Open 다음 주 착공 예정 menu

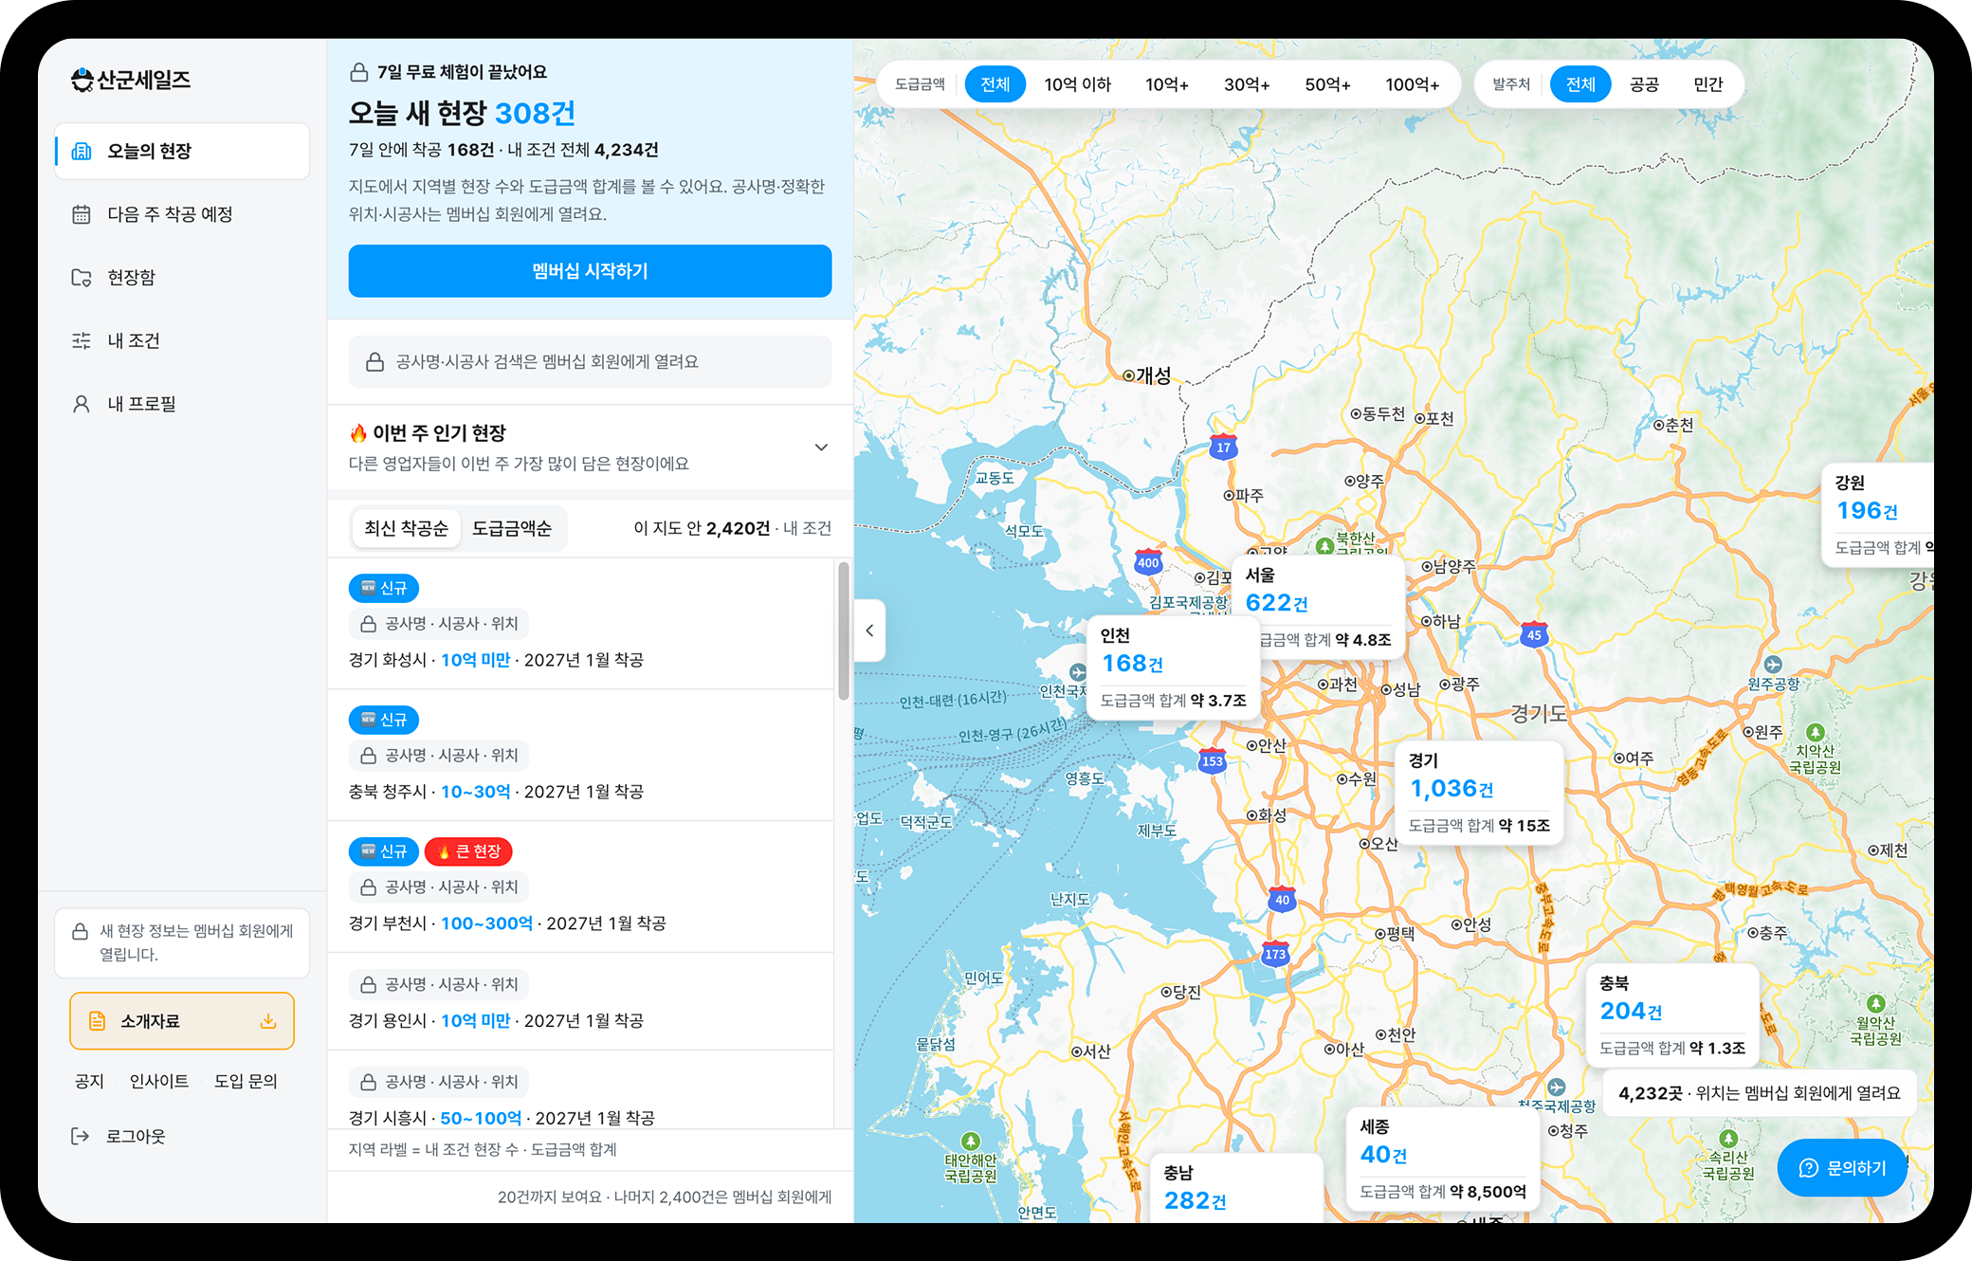[182, 214]
